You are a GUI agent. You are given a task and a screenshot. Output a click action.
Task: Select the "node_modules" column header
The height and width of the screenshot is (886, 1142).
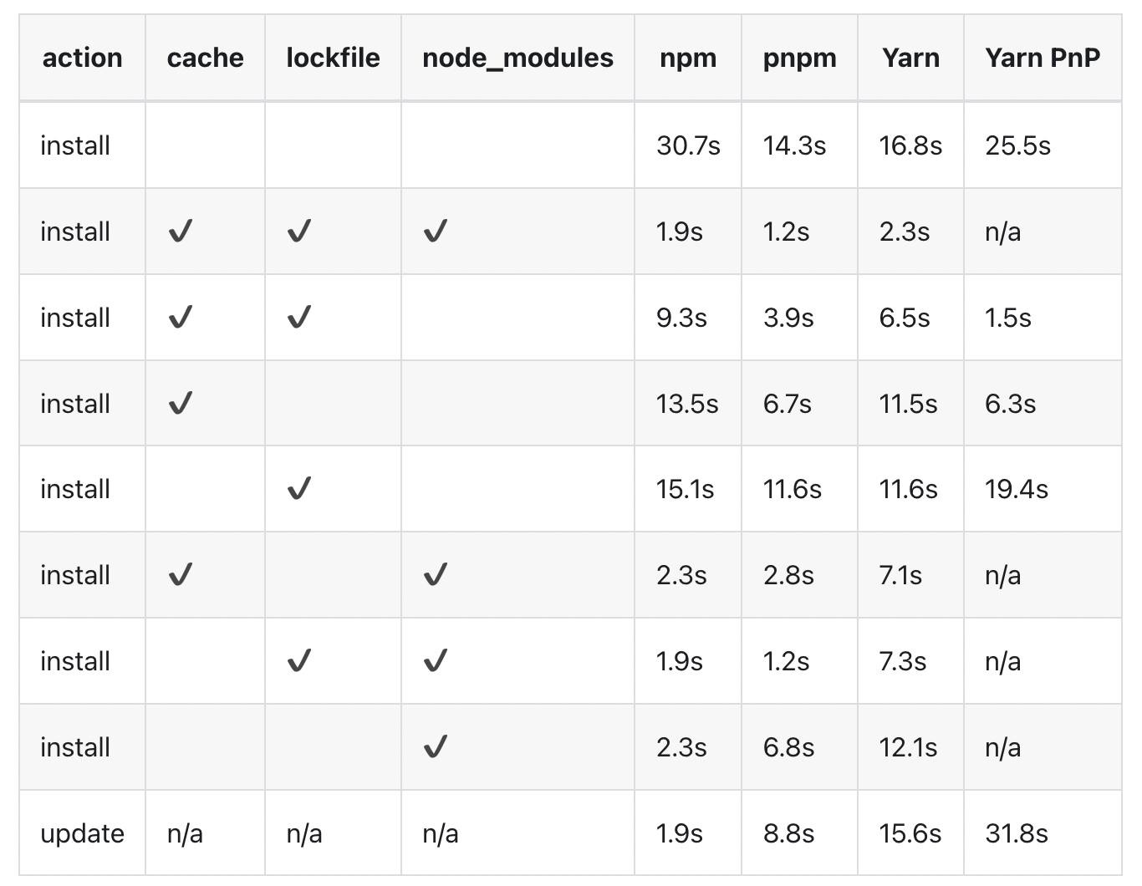click(x=517, y=58)
